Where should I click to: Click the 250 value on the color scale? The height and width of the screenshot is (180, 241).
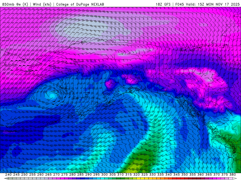tap(24, 175)
